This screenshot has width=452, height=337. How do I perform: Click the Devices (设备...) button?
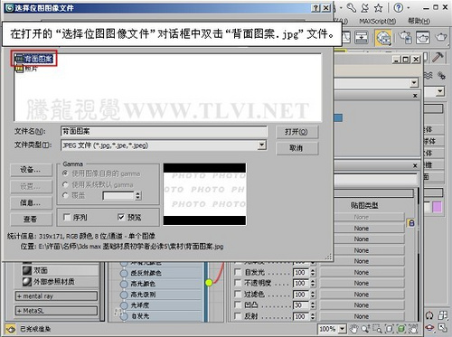[31, 170]
